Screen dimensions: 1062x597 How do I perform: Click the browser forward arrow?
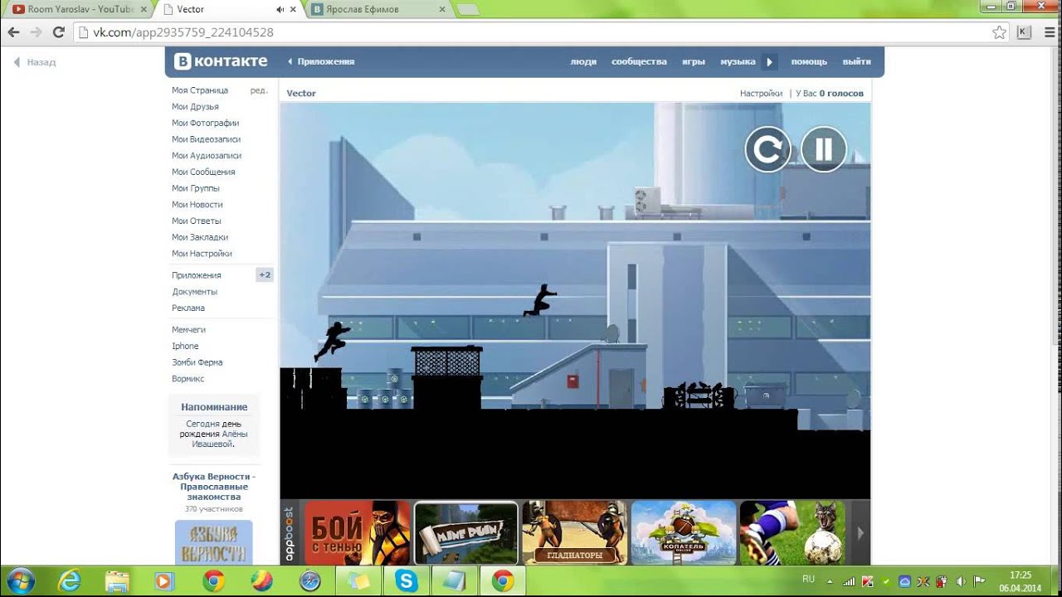tap(36, 32)
